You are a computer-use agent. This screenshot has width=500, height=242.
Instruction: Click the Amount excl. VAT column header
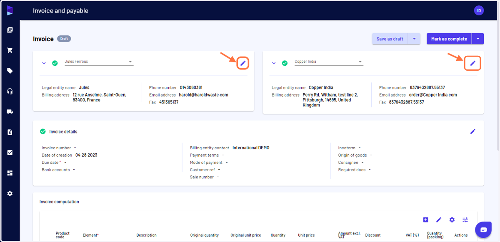coord(349,235)
